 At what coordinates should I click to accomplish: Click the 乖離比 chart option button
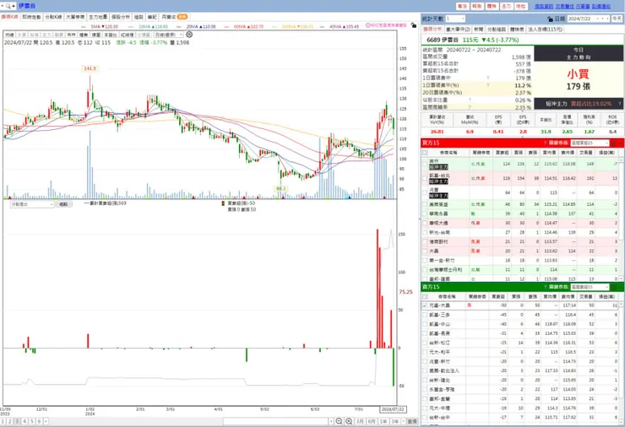[110, 35]
